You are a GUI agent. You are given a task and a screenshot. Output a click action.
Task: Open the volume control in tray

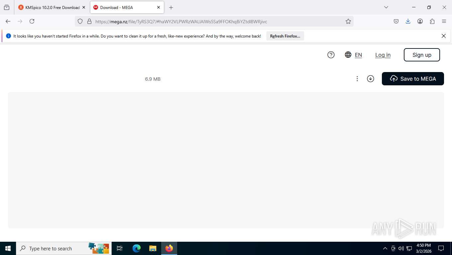click(x=401, y=248)
